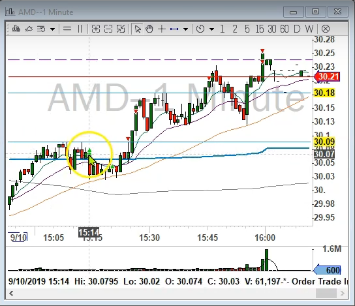
Task: Switch to 1 minute interval
Action: [x=223, y=29]
